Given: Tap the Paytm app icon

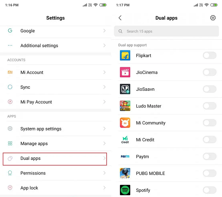Looking at the screenshot, I should [125, 157].
